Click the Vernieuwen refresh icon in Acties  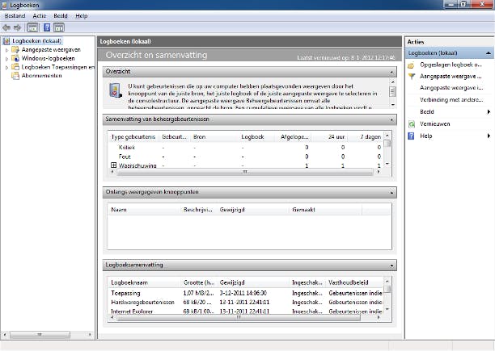pos(412,123)
